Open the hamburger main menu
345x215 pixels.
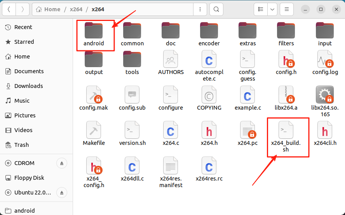(x=286, y=9)
